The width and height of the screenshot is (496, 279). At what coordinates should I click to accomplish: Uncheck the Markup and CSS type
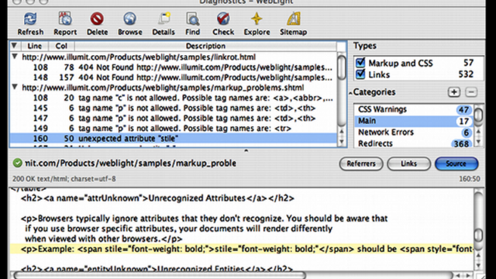(360, 63)
